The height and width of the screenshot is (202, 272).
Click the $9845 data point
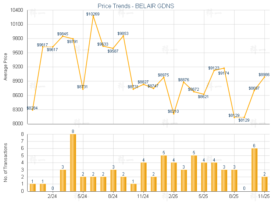pyautogui.click(x=63, y=36)
